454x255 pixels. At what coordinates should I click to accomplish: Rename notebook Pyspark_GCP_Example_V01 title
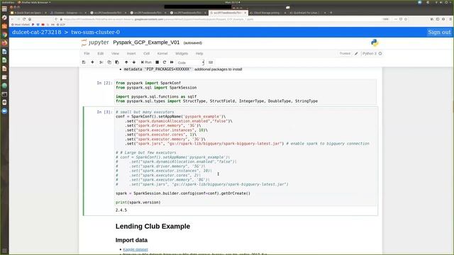coord(146,42)
